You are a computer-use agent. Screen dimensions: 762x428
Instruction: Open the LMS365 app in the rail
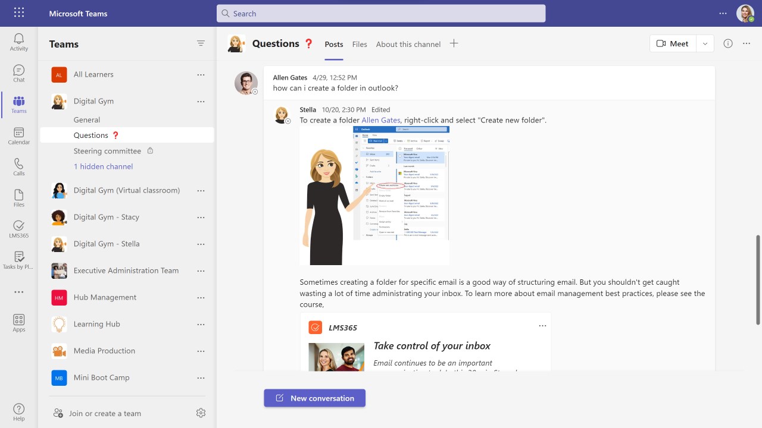[19, 229]
